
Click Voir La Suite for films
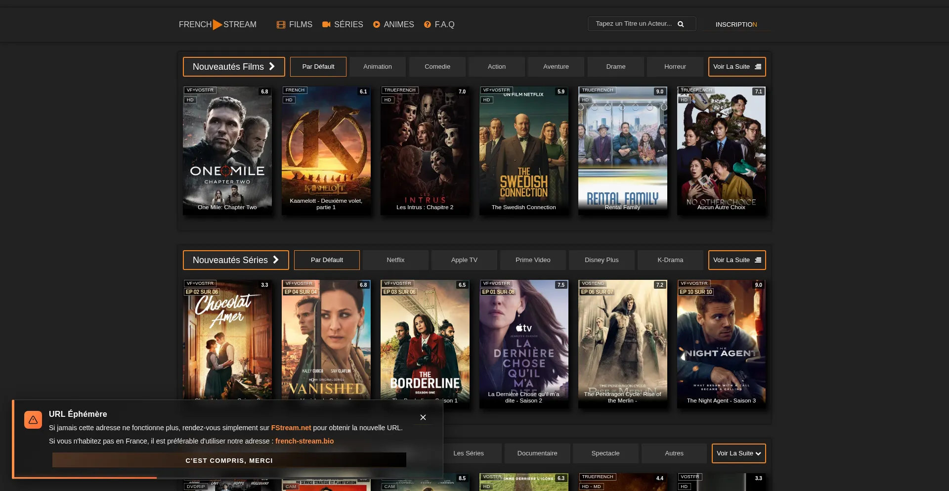(x=737, y=67)
